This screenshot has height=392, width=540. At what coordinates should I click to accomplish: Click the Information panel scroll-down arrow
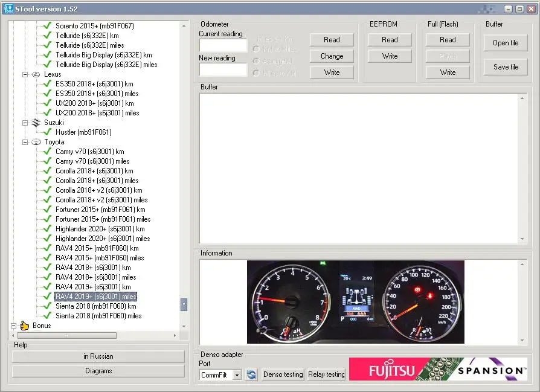522,340
